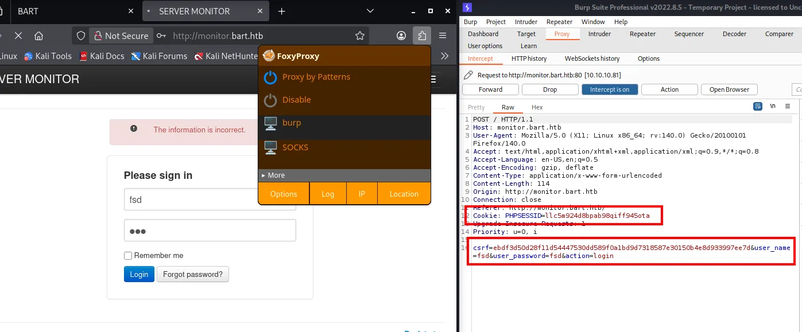802x332 pixels.
Task: Forward the intercepted request
Action: [x=490, y=89]
